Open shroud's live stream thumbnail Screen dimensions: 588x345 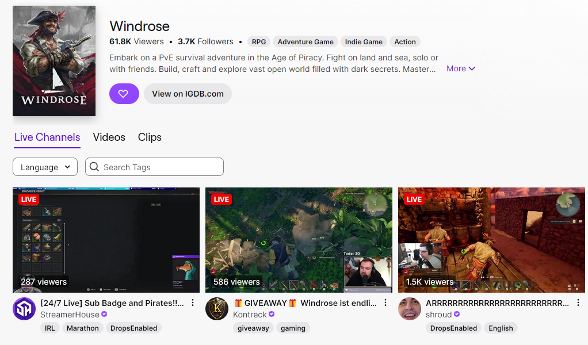tap(491, 240)
